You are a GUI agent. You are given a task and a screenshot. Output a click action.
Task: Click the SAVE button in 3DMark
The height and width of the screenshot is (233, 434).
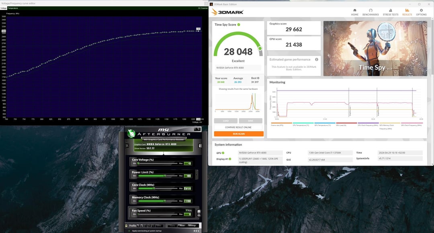pos(250,121)
